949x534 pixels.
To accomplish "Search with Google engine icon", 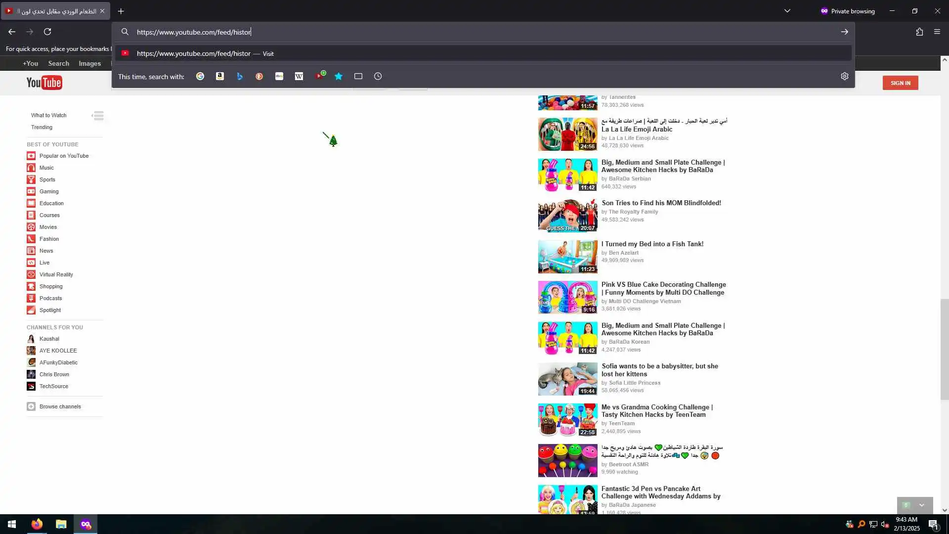I will [200, 76].
